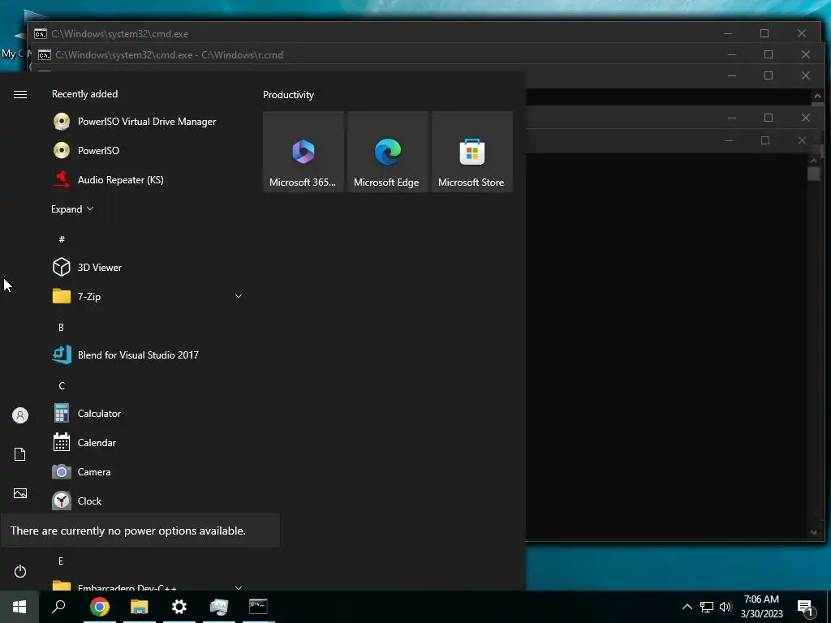
Task: Click the Power button in Start
Action: 20,571
